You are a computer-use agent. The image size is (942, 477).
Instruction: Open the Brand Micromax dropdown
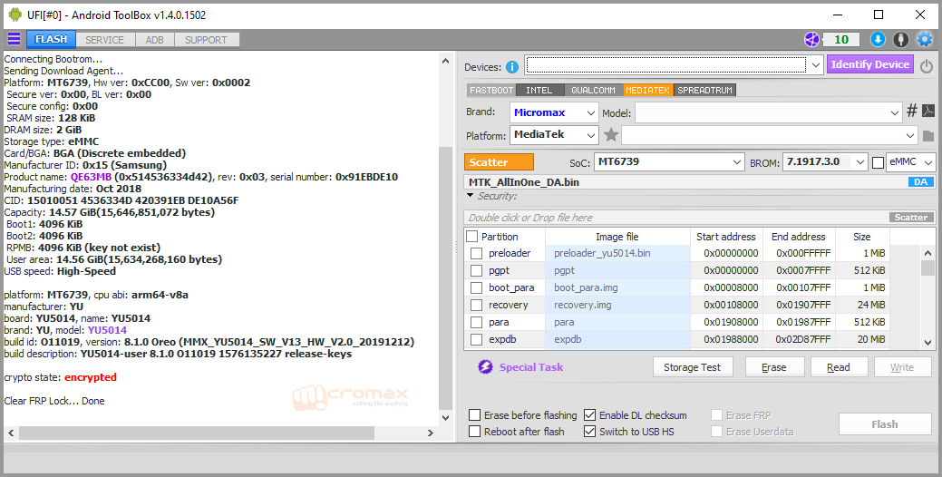pyautogui.click(x=590, y=113)
